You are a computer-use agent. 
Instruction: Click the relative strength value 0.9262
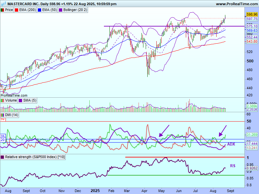pyautogui.click(x=252, y=168)
